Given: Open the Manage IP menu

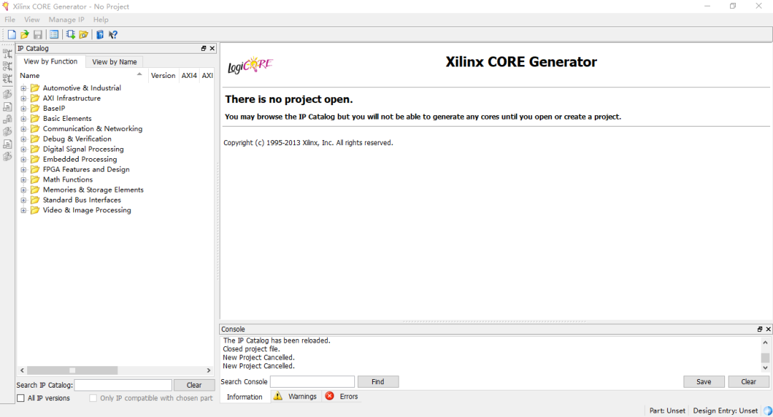Looking at the screenshot, I should pyautogui.click(x=67, y=19).
